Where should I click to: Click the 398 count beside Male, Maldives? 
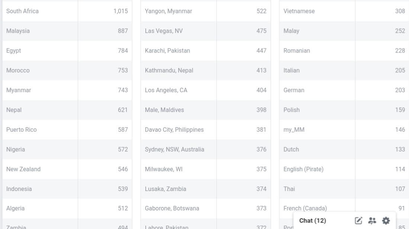[x=261, y=110]
